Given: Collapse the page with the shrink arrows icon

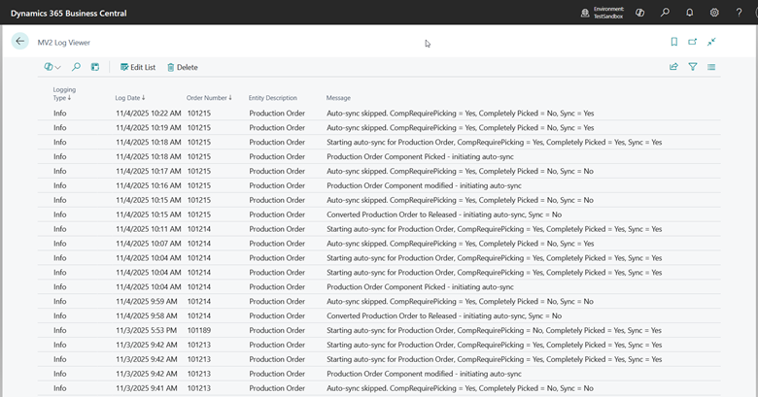Looking at the screenshot, I should (711, 42).
